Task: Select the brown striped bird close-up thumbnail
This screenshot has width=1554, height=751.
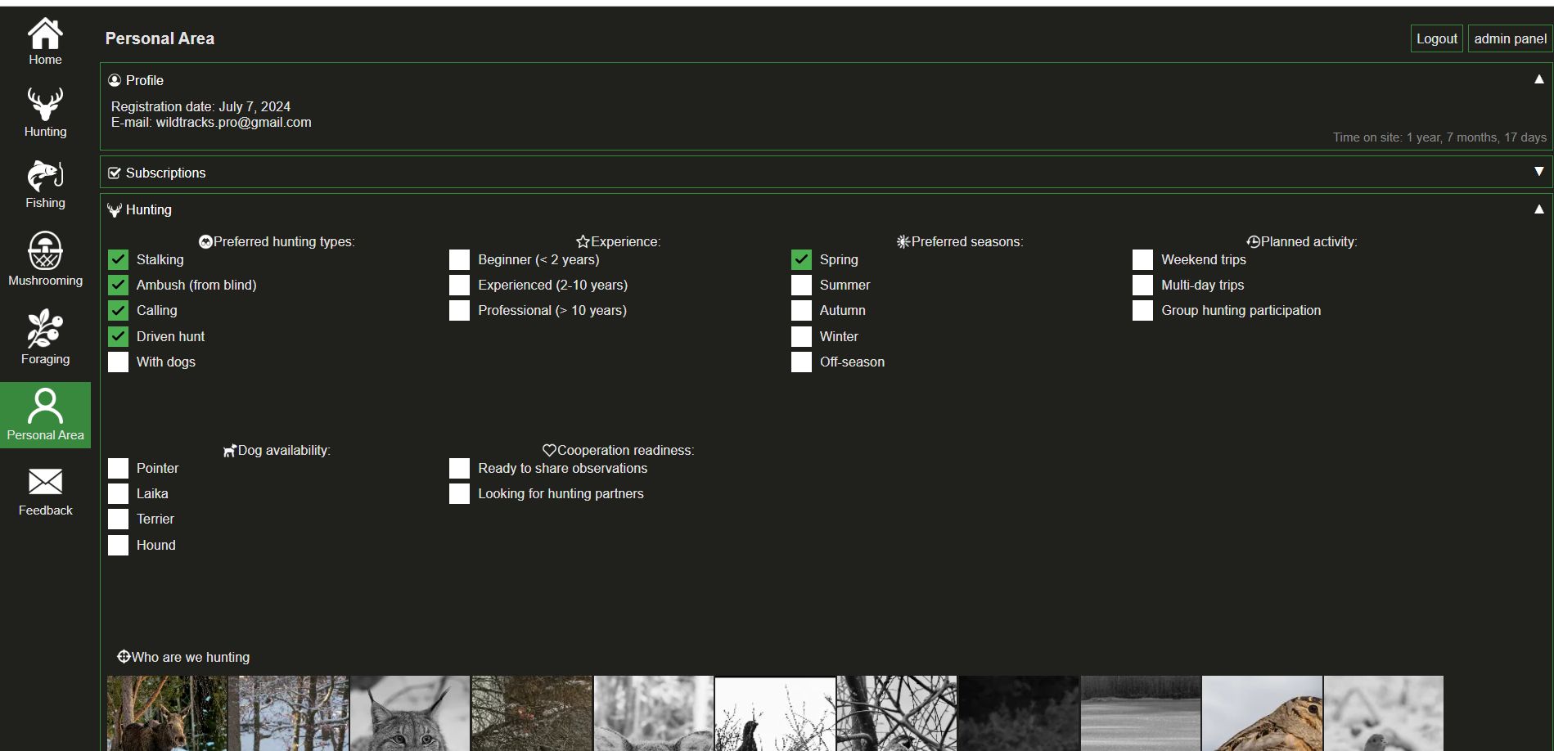Action: coord(1262,713)
